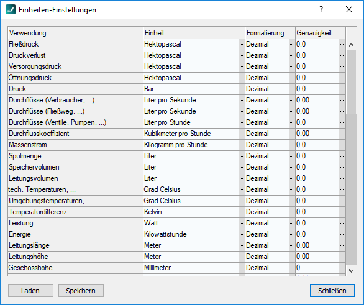Select the Genauigkeit column header
The height and width of the screenshot is (305, 364).
pyautogui.click(x=321, y=33)
